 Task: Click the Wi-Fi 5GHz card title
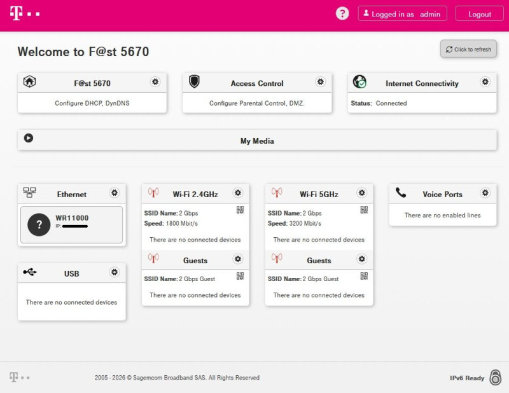click(319, 195)
